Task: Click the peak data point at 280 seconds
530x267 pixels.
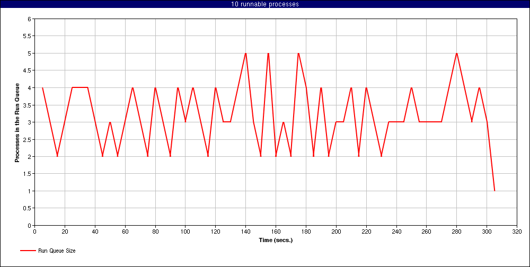Action: 457,54
